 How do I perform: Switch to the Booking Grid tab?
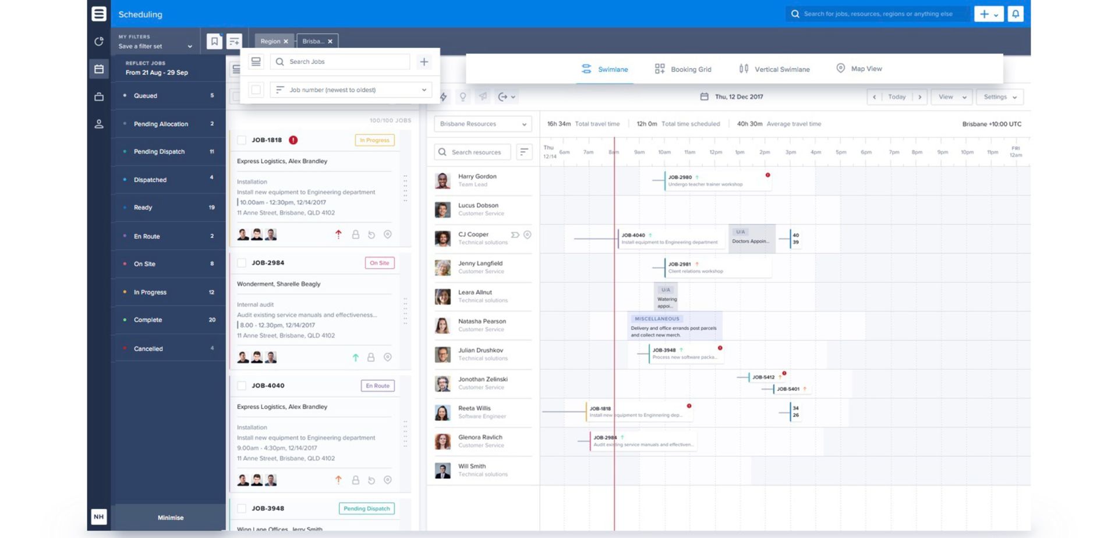683,69
